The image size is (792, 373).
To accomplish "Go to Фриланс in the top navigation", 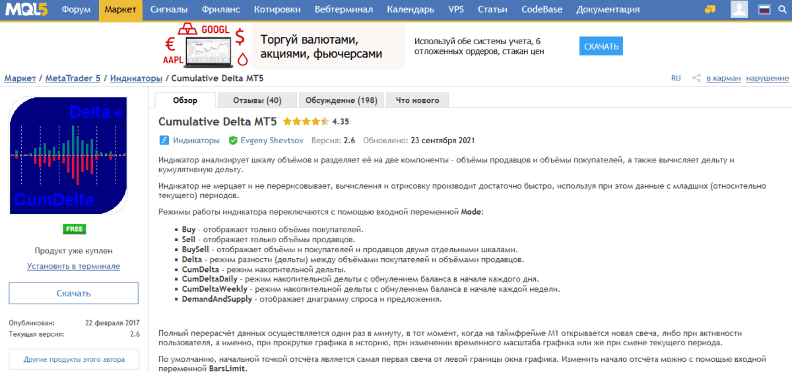I will tap(221, 10).
